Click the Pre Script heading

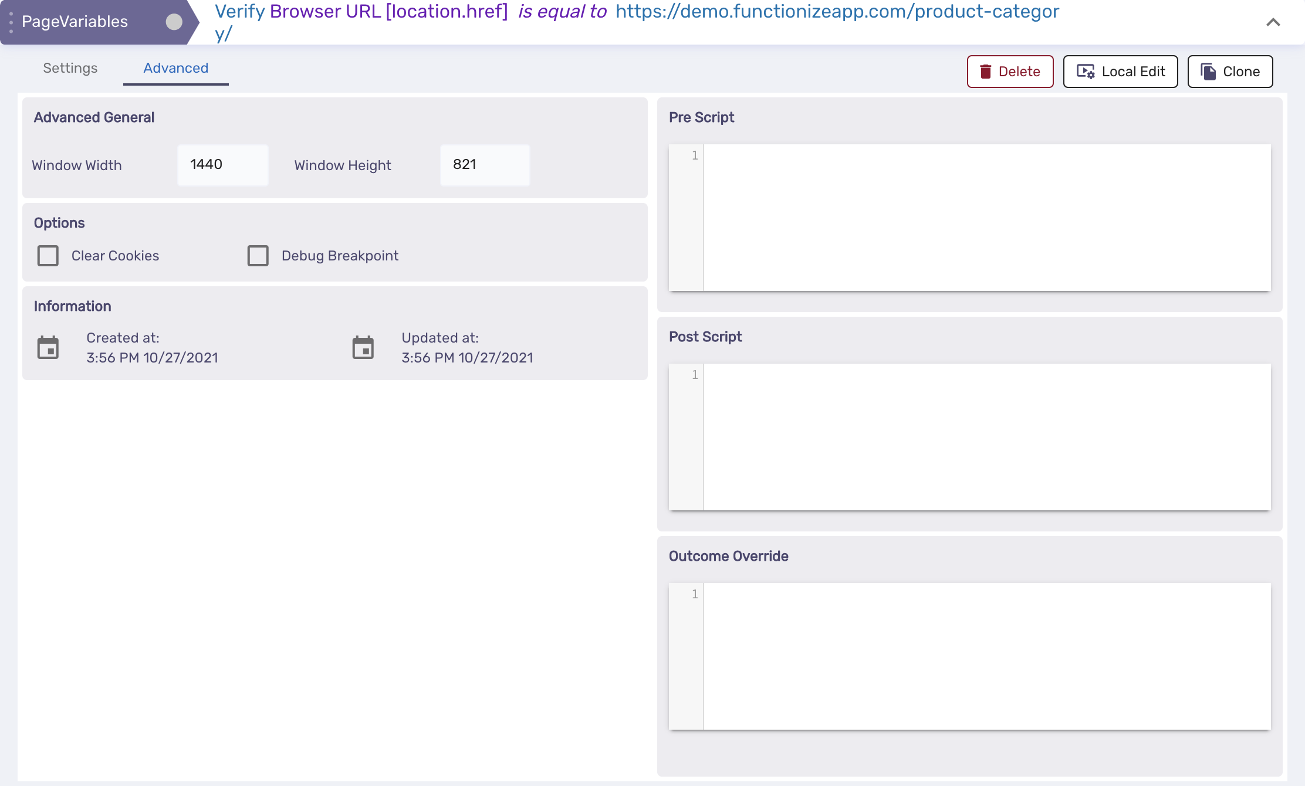[x=702, y=117]
